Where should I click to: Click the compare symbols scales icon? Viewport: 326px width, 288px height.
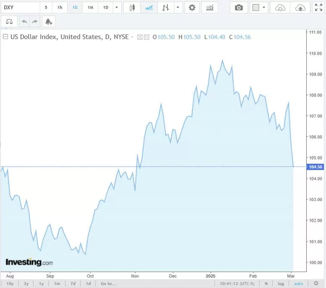9,21
